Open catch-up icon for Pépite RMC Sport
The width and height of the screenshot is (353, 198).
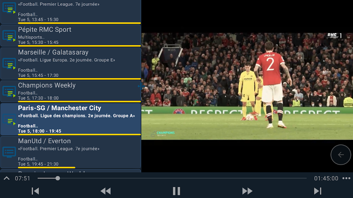point(9,36)
